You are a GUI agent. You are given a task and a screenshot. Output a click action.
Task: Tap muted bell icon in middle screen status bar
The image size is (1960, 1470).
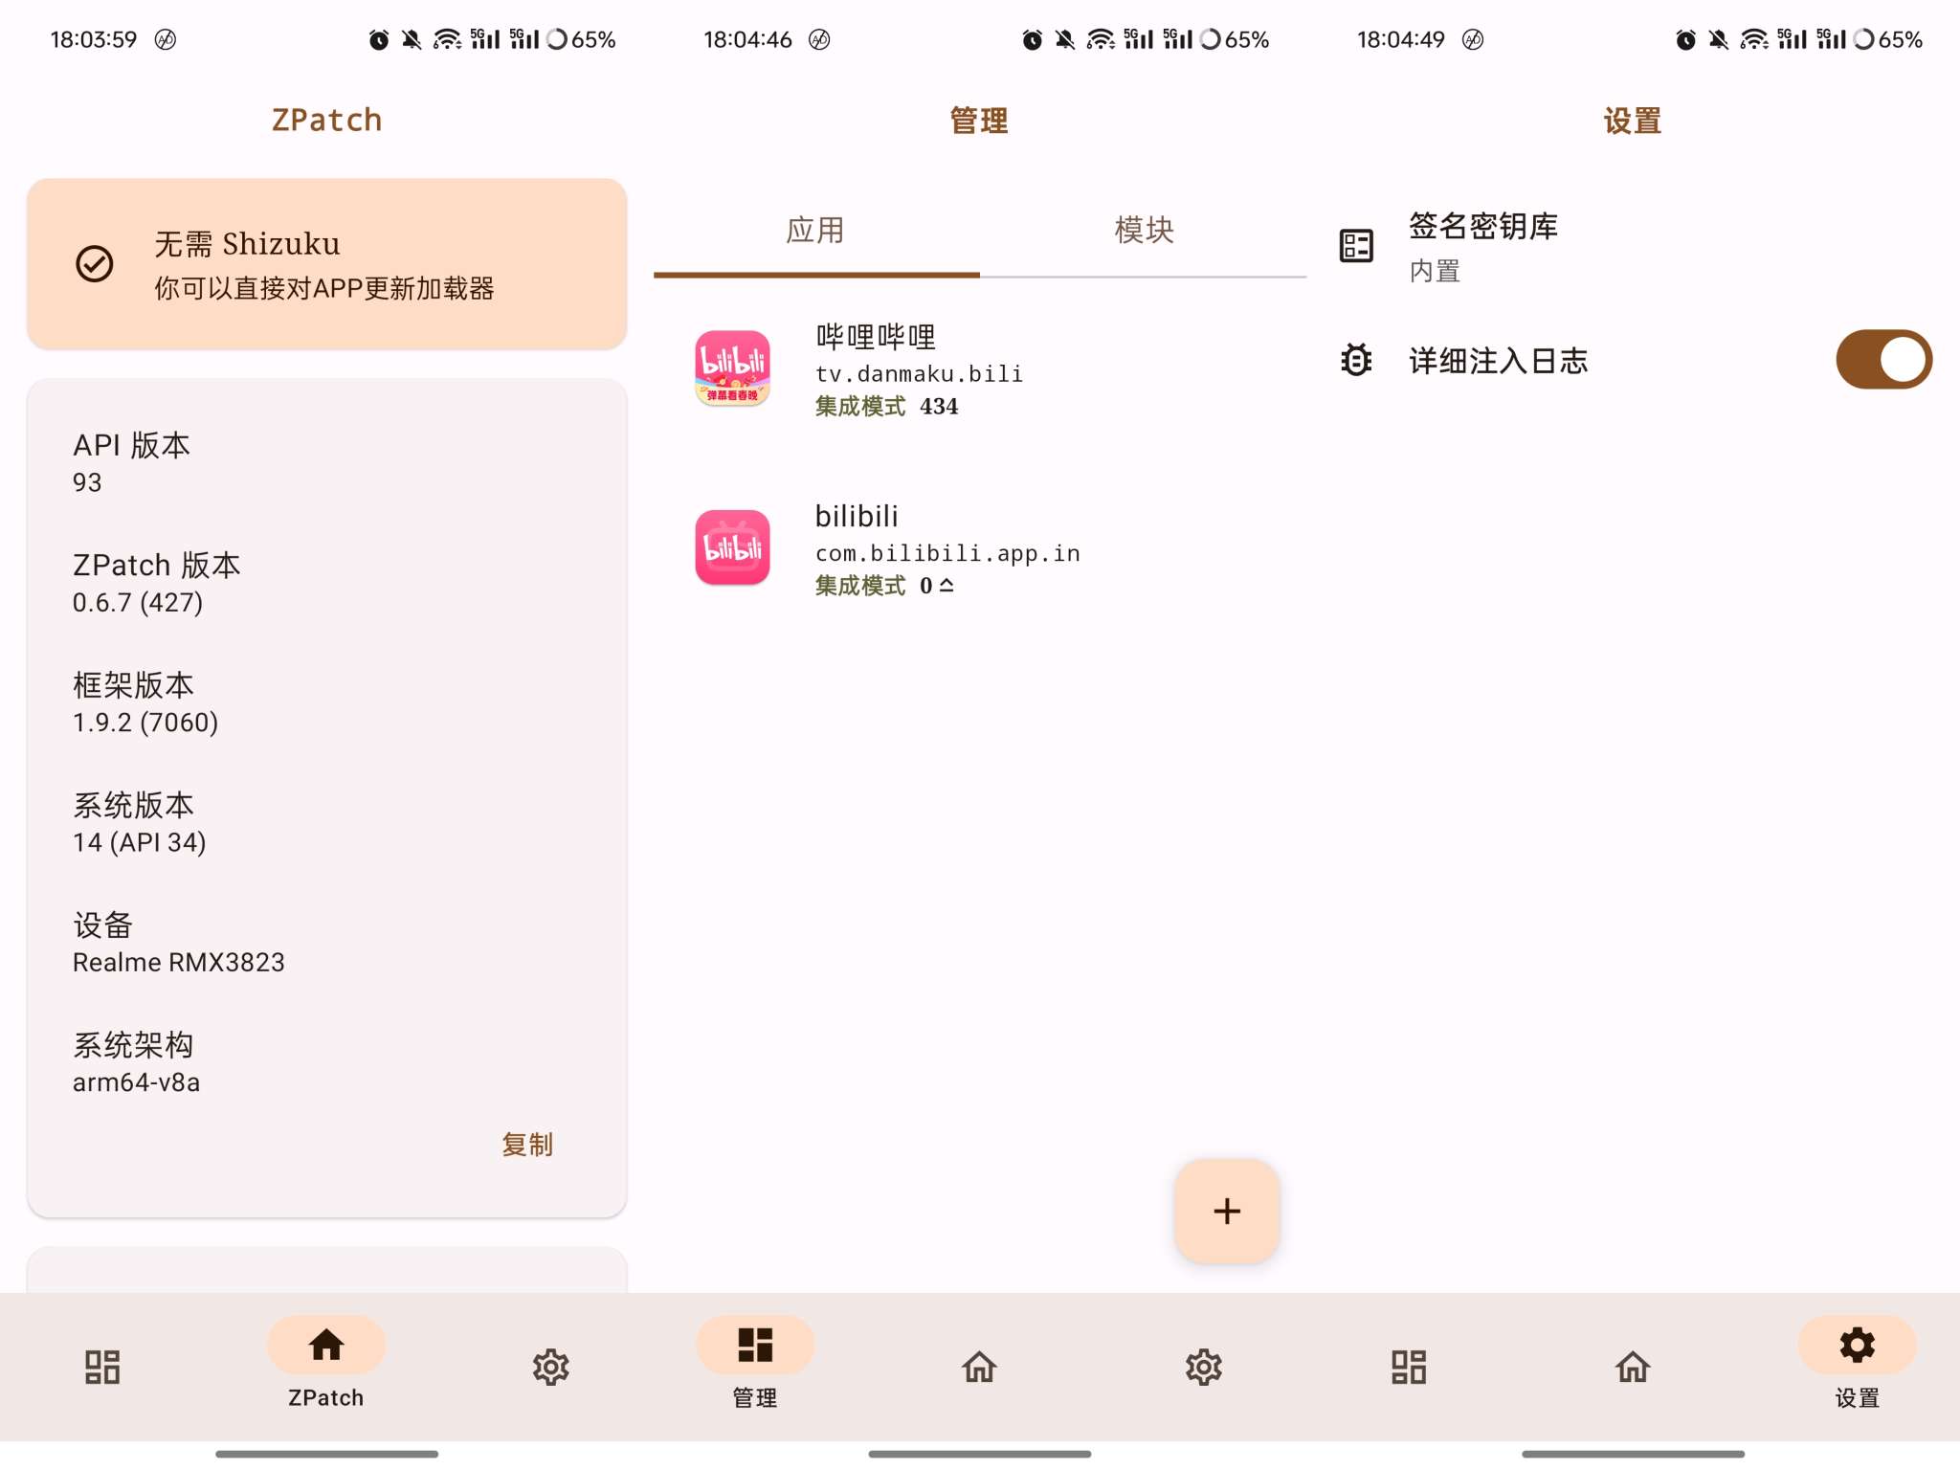coord(1064,39)
